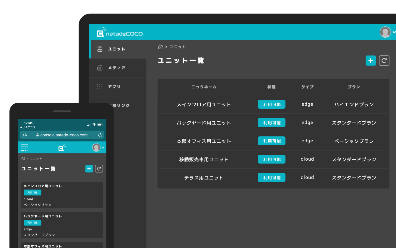The image size is (396, 248).
Task: Open the バックヤード用ユニット card on the phone
Action: [x=62, y=225]
